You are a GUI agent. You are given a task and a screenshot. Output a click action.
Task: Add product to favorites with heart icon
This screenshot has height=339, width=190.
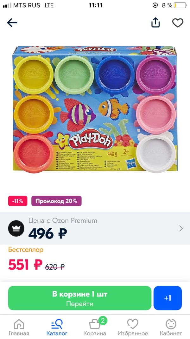click(178, 23)
